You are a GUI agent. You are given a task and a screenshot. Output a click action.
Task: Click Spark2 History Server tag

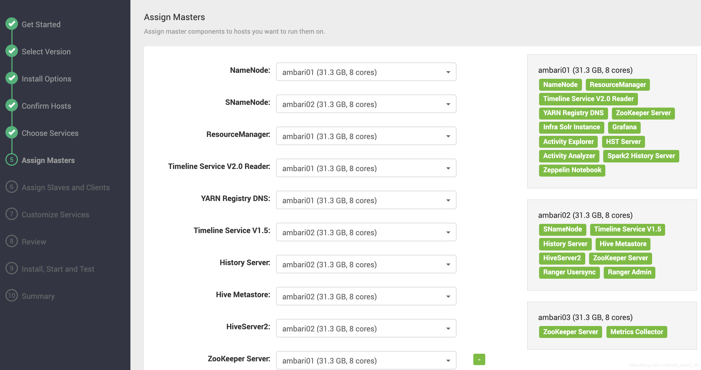(x=641, y=156)
